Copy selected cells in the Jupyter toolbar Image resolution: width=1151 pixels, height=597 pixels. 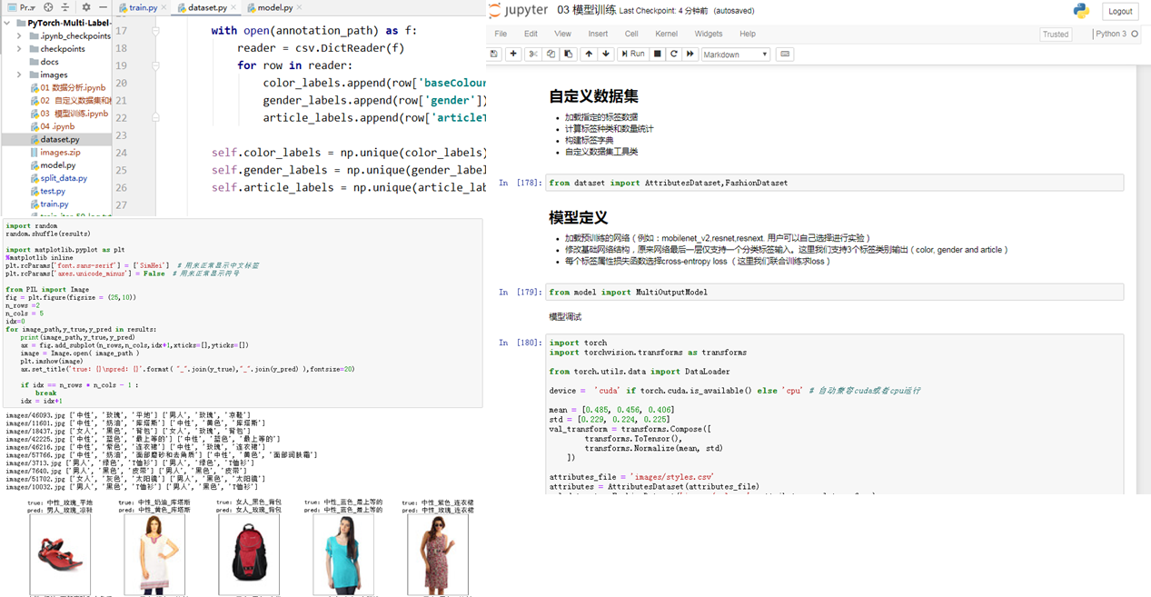coord(551,54)
